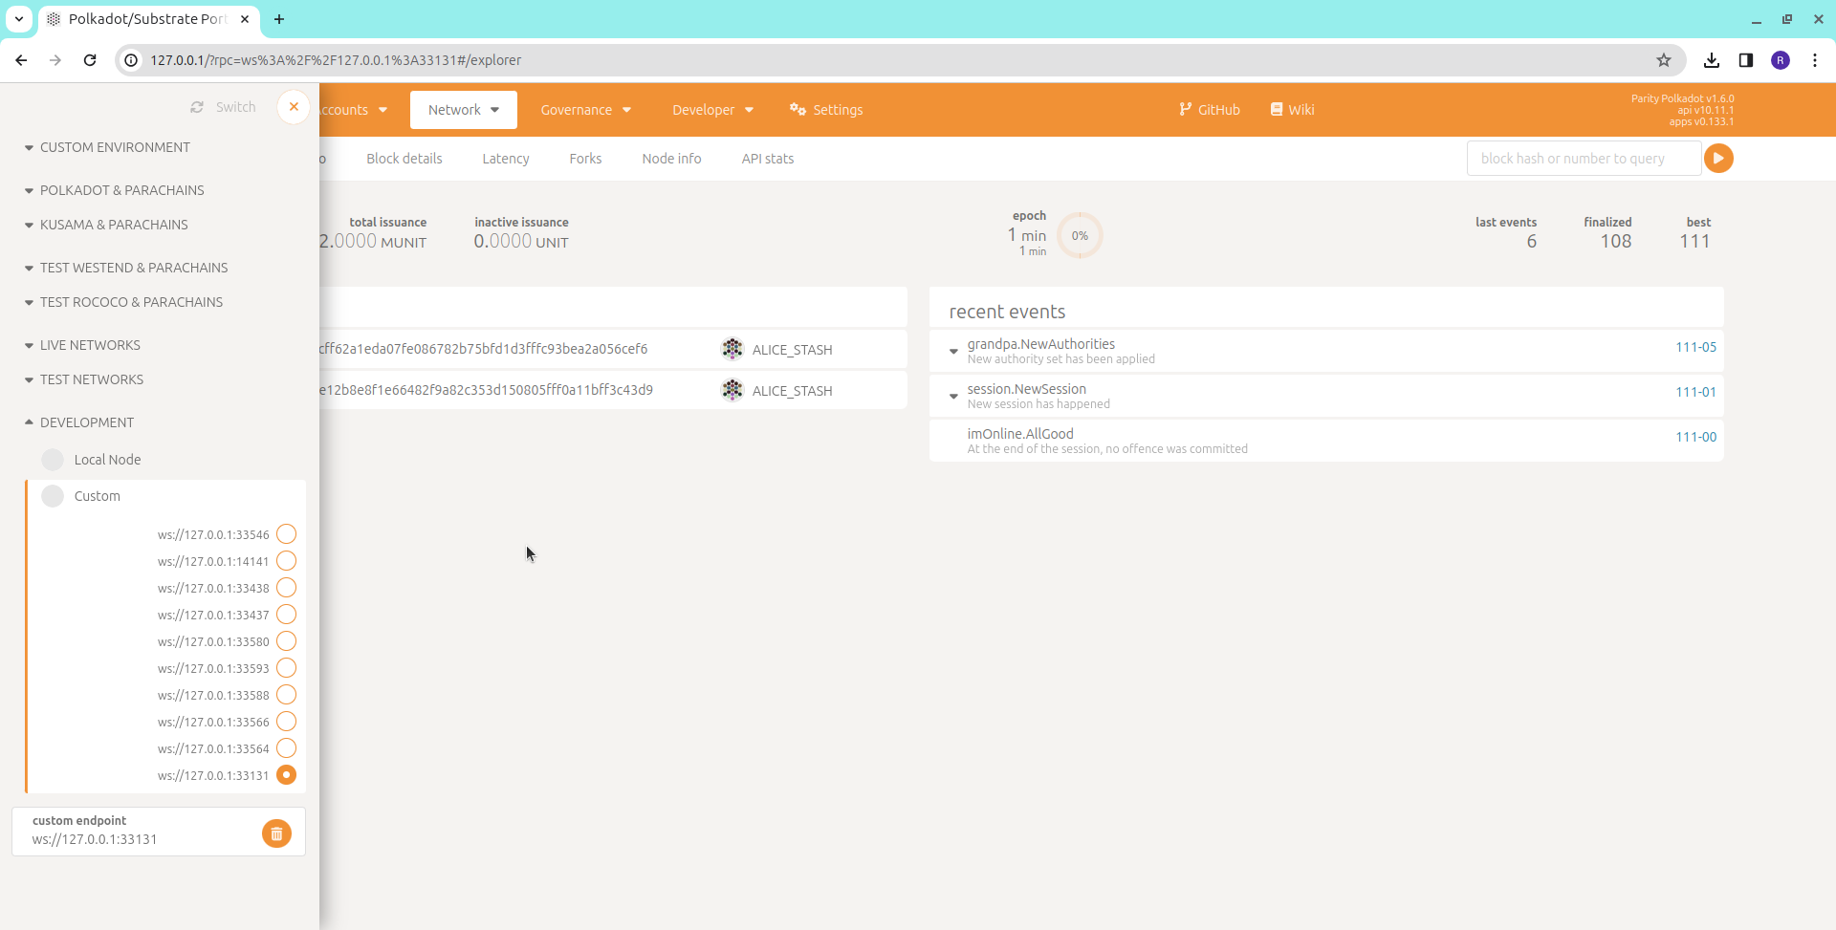Open event link 111-00

pos(1695,437)
